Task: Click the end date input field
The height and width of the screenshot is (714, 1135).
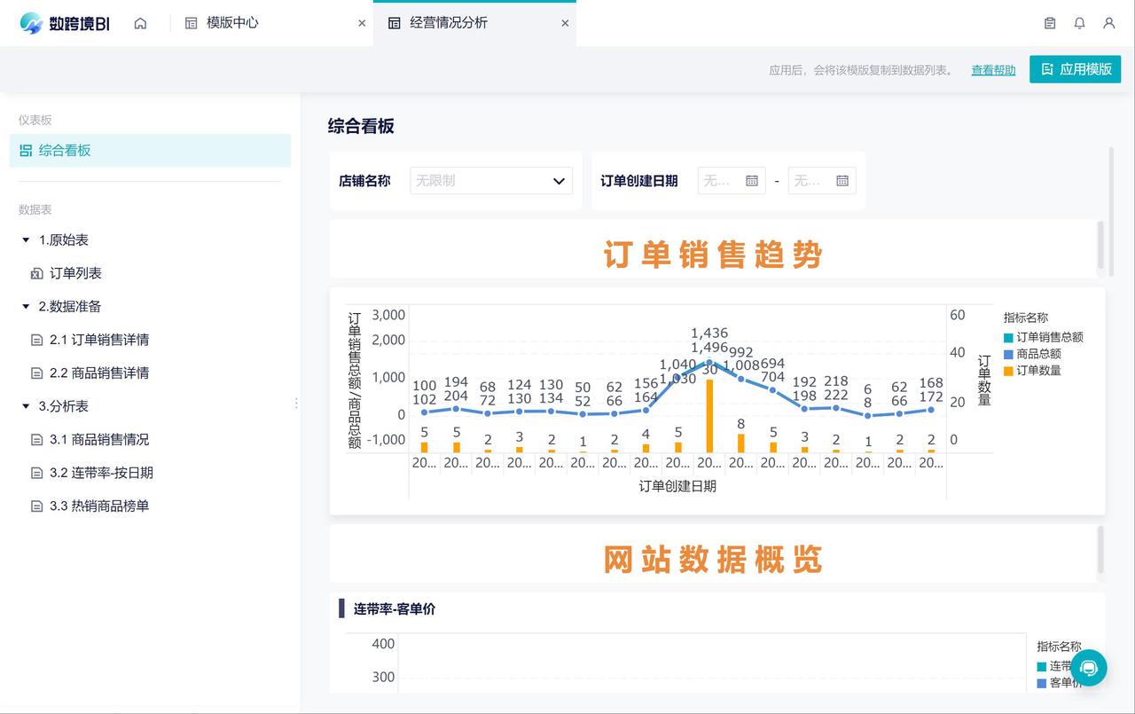Action: click(x=822, y=181)
